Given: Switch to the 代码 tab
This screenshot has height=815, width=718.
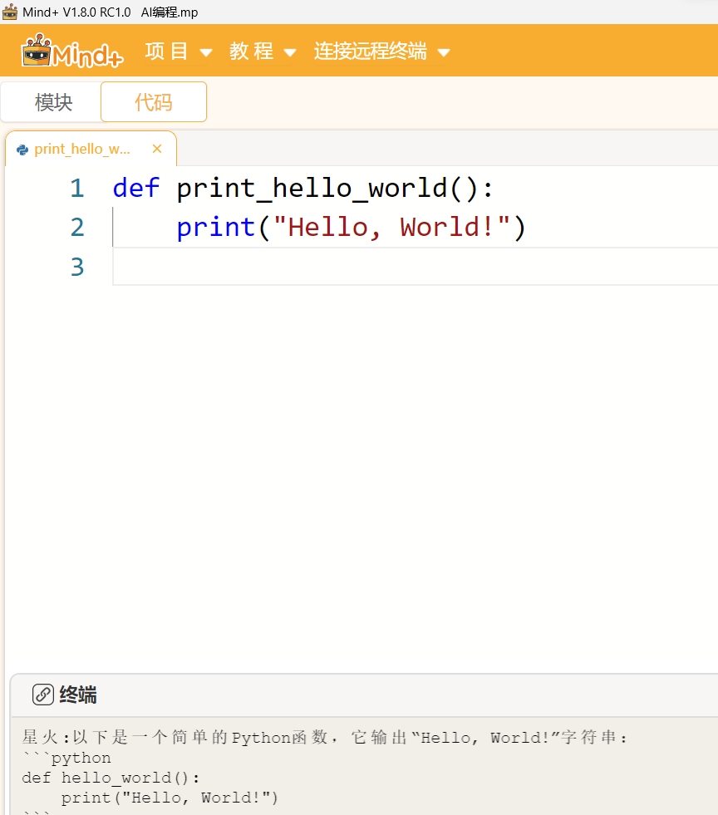Looking at the screenshot, I should click(x=154, y=102).
